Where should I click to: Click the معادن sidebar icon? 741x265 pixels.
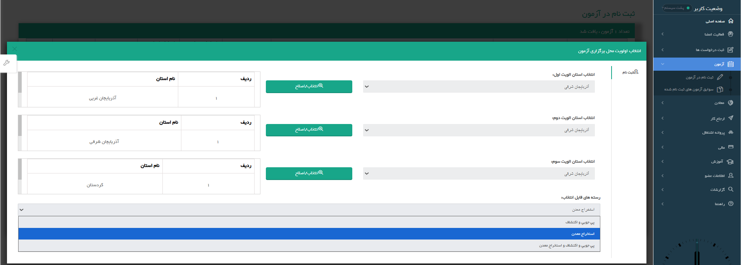pos(731,103)
